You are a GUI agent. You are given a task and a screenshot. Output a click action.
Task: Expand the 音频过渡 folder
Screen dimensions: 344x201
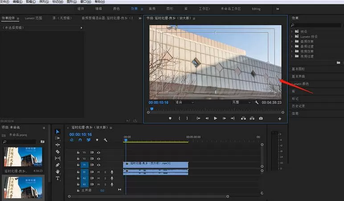pos(292,46)
